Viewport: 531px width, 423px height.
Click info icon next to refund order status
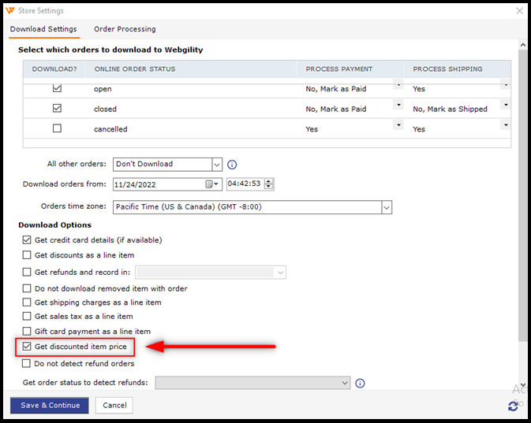click(360, 384)
